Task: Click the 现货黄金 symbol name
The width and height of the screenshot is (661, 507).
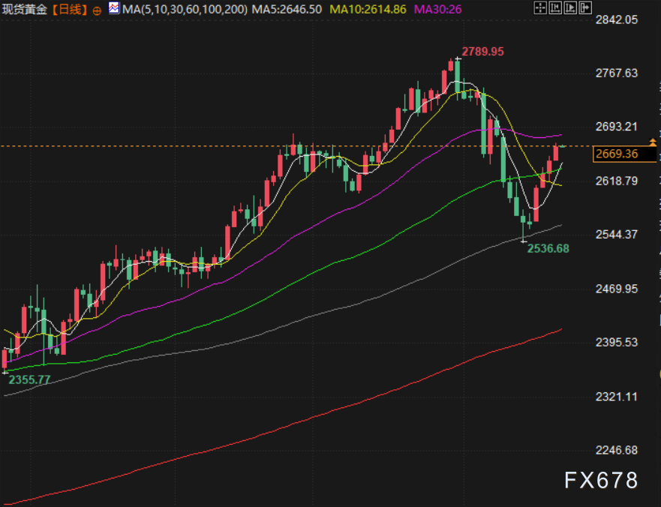Action: pyautogui.click(x=26, y=9)
